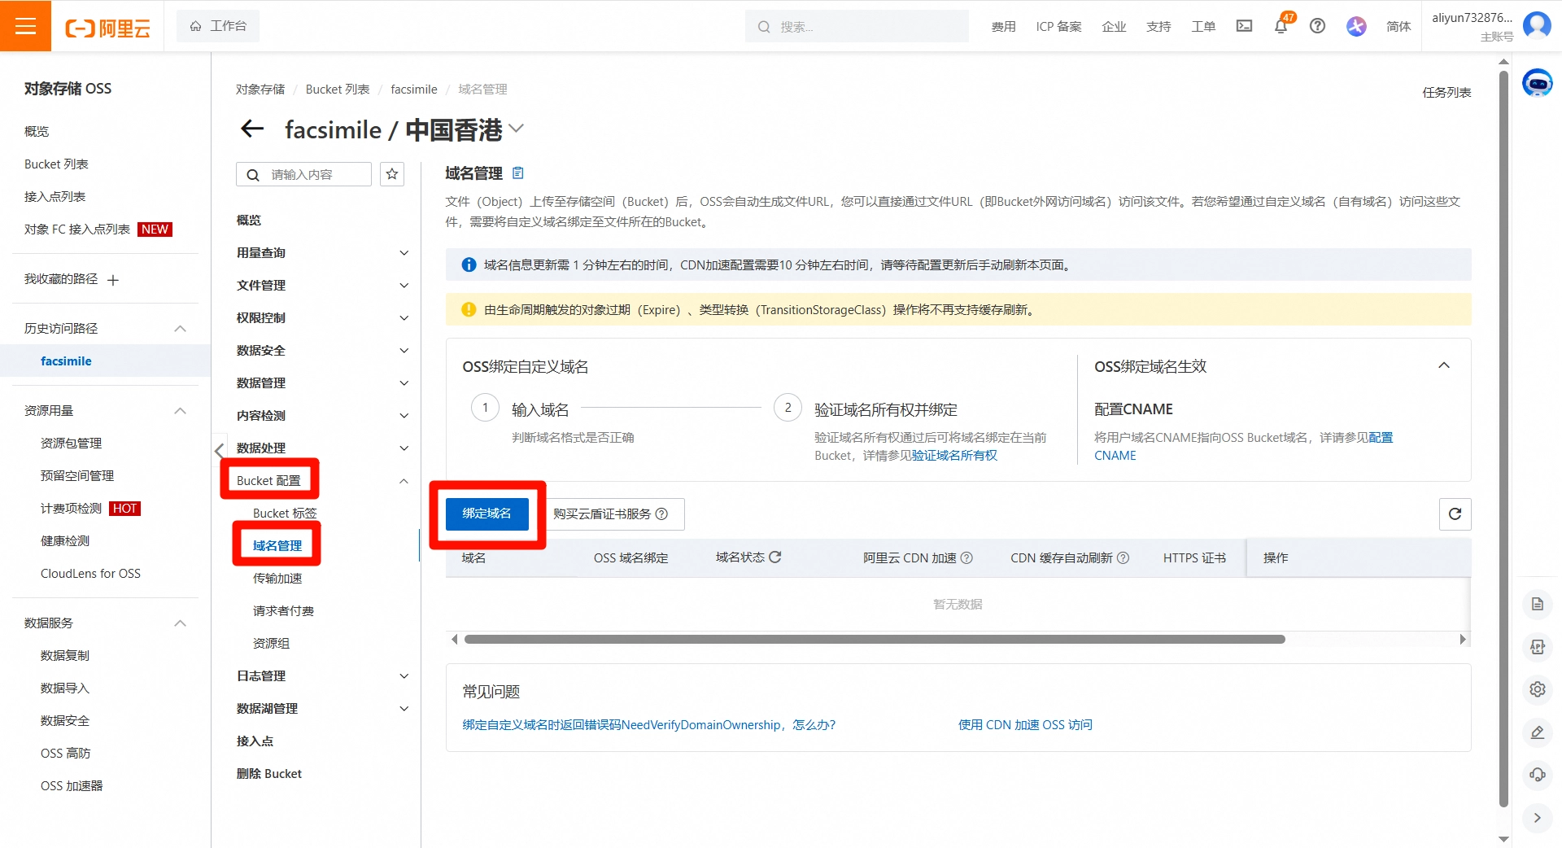Click the table horizontal scrollbar
1562x848 pixels.
coord(875,639)
